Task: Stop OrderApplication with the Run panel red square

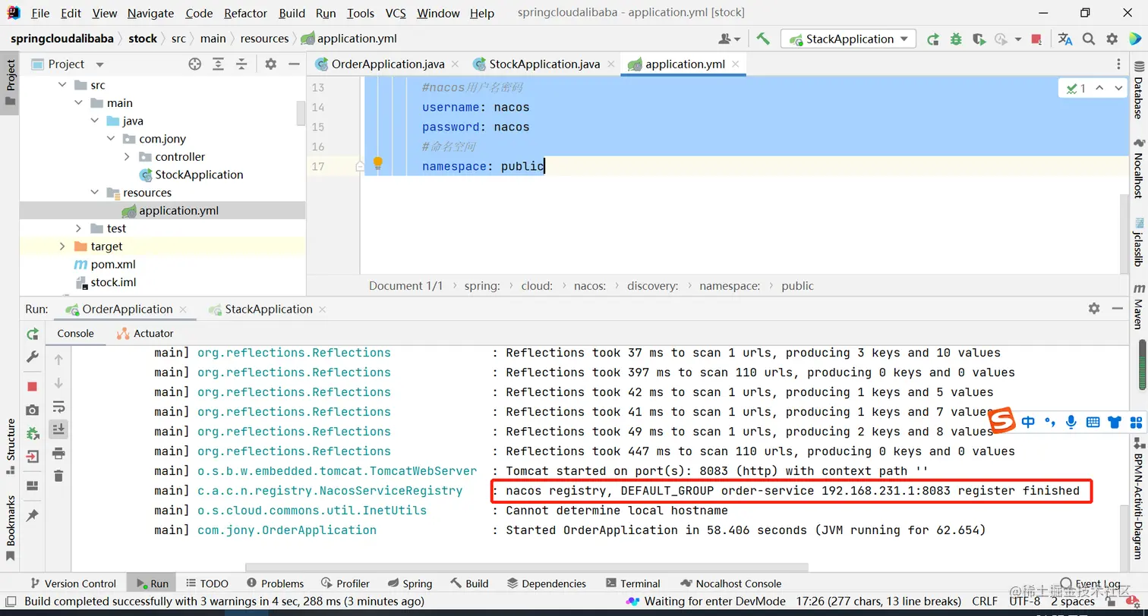Action: 33,387
